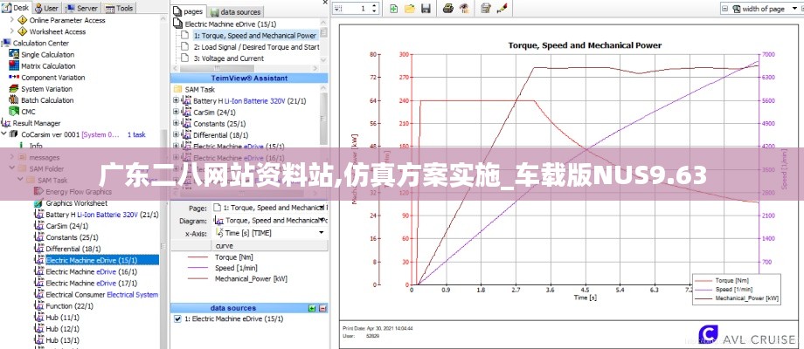Open the width of page zoom dropdown
This screenshot has height=349, width=804.
pos(794,8)
